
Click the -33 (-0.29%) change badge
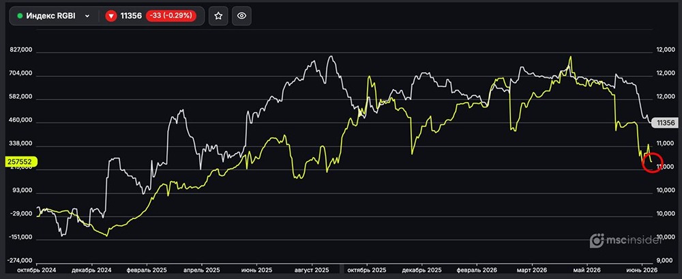pos(171,16)
